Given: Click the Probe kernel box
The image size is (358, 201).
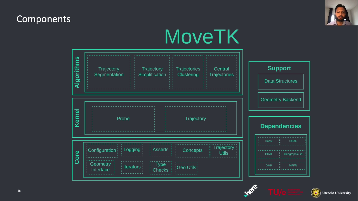Looking at the screenshot, I should [123, 119].
